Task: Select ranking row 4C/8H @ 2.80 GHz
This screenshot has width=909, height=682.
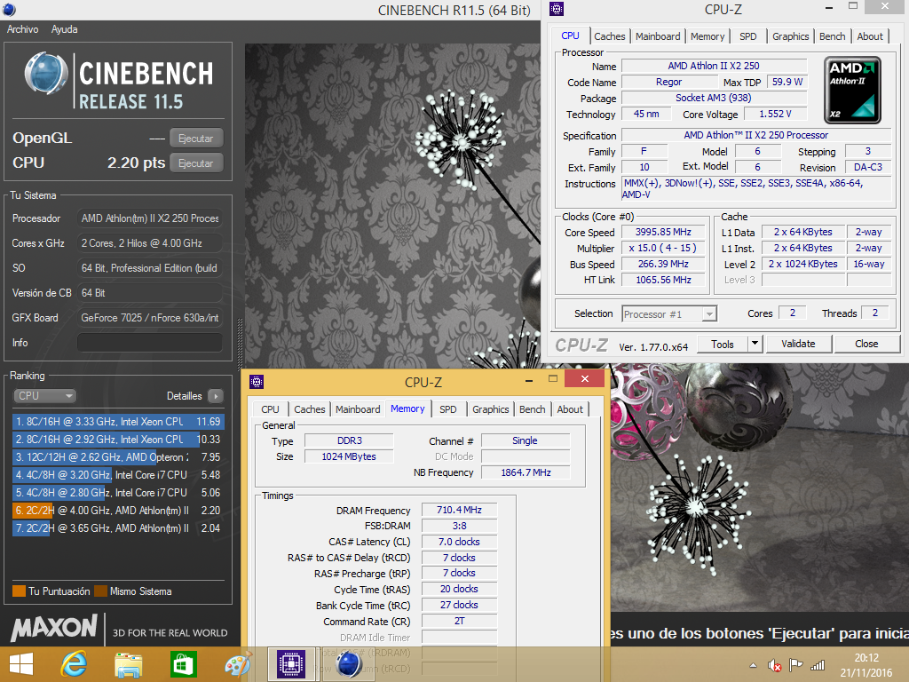Action: (x=118, y=492)
